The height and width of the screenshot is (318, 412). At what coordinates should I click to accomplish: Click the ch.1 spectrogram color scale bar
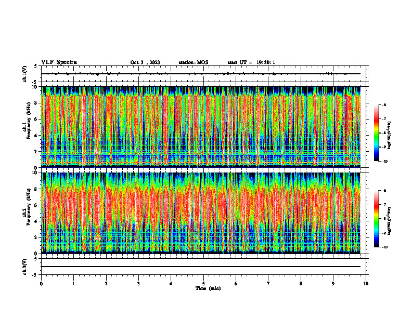(376, 133)
